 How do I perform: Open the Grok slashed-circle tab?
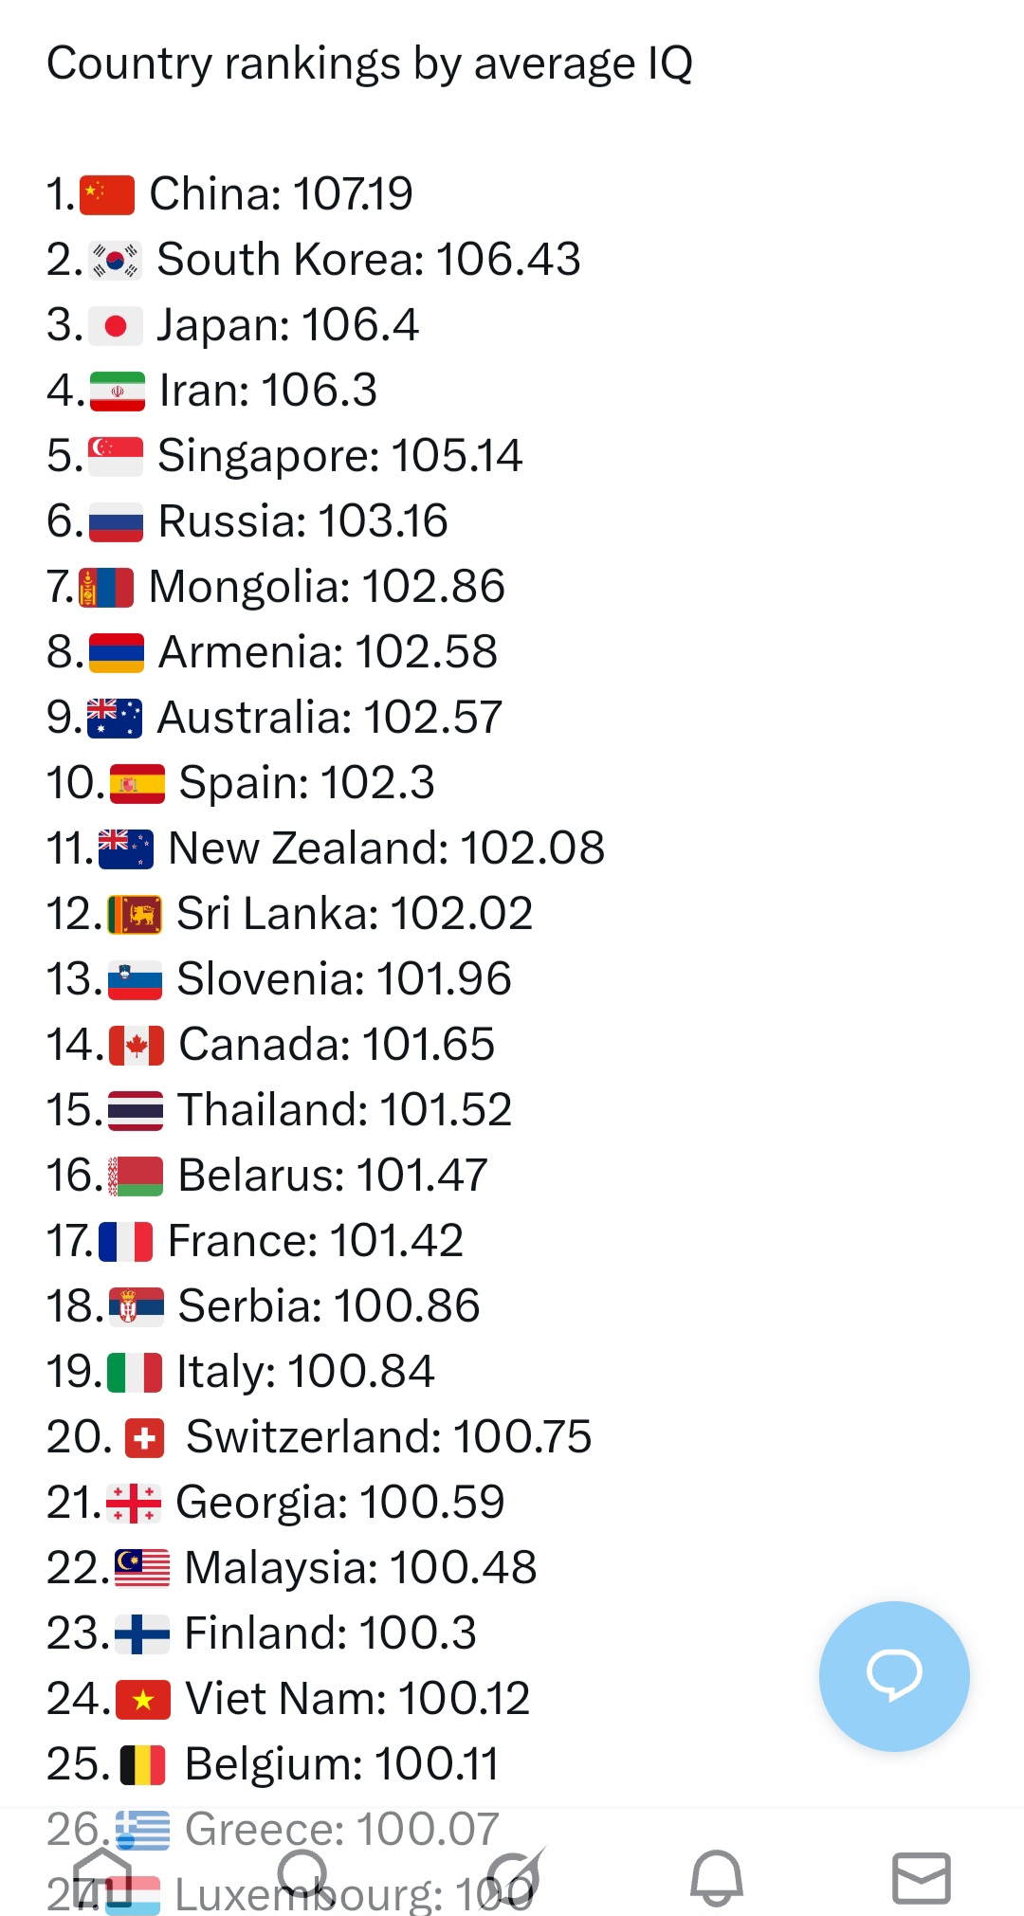[x=513, y=1876]
